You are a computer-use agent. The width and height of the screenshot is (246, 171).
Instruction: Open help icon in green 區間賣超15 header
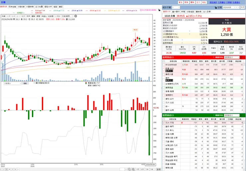(x=214, y=115)
